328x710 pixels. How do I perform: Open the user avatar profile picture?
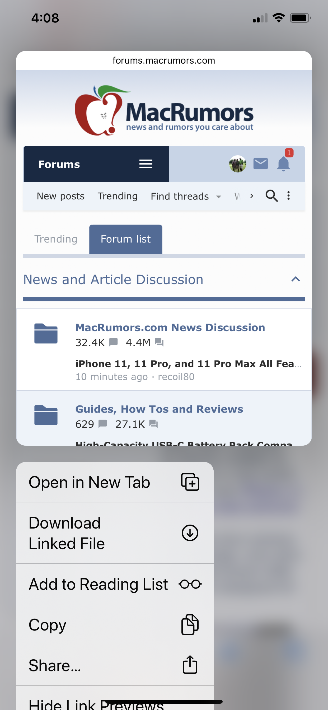pos(238,164)
